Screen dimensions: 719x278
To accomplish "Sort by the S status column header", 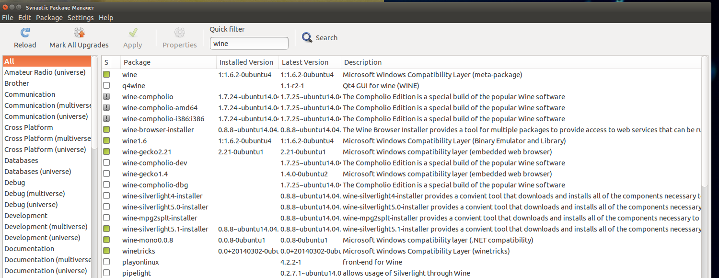I will 106,62.
